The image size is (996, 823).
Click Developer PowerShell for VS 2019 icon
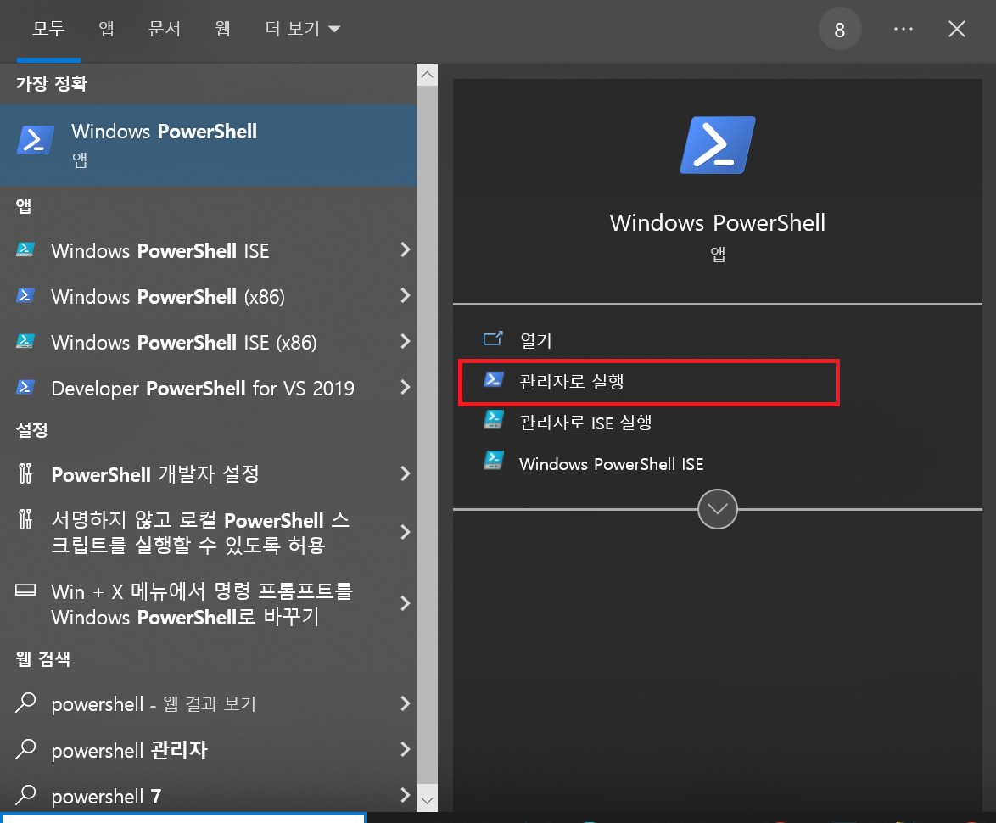(x=25, y=387)
